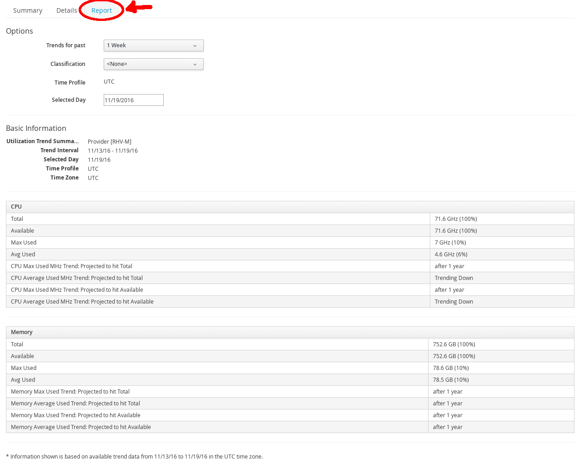Select the Memory Total value 752.6 GB (100%)
Viewport: 579px width, 469px height.
[x=454, y=344]
